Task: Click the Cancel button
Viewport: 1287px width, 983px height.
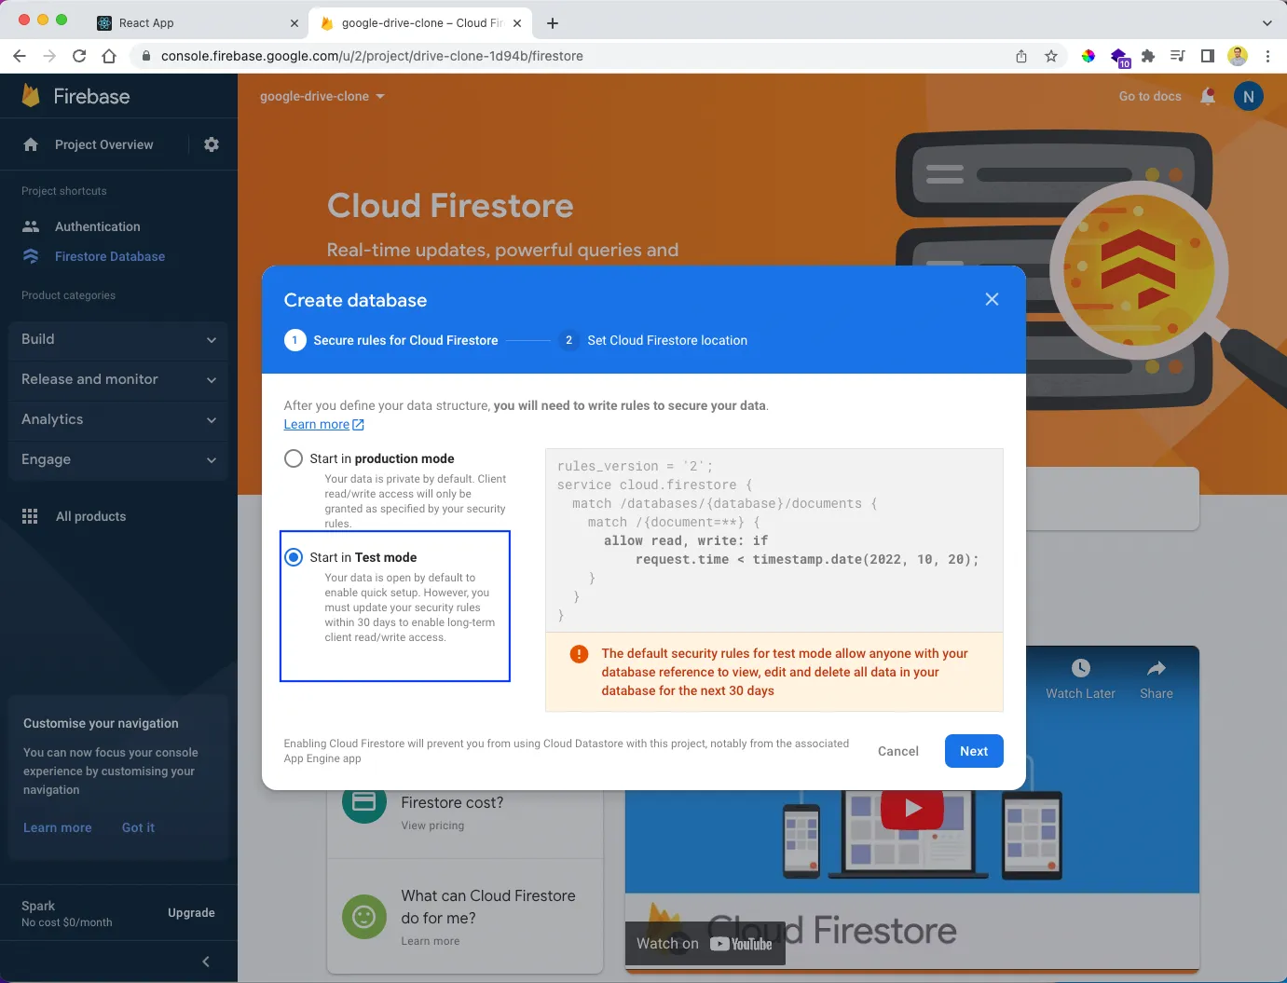Action: [x=898, y=751]
